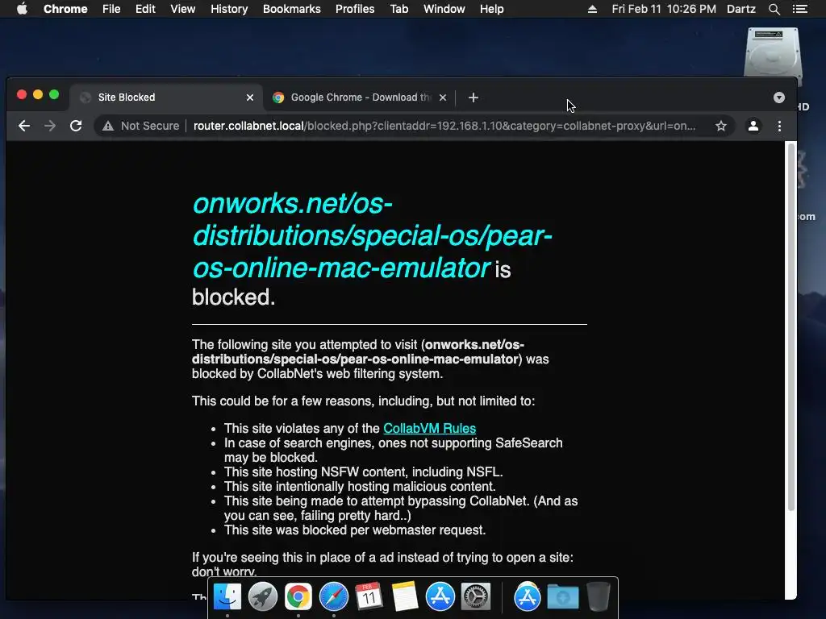Click the Dartz user name
The image size is (826, 619).
pos(741,9)
